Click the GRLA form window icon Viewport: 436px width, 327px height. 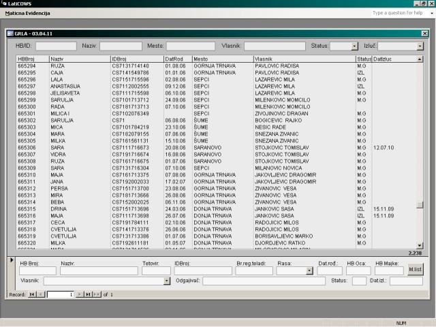10,33
